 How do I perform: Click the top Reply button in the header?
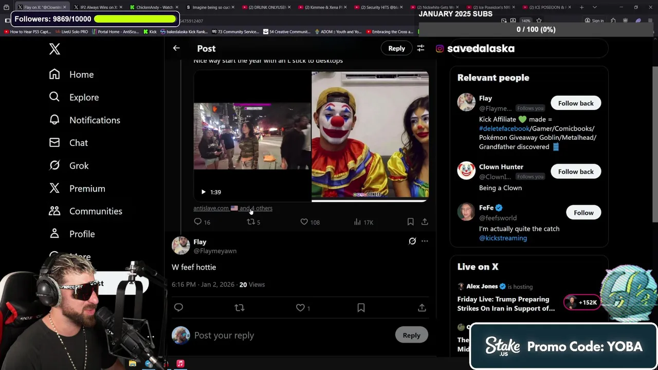pos(396,48)
